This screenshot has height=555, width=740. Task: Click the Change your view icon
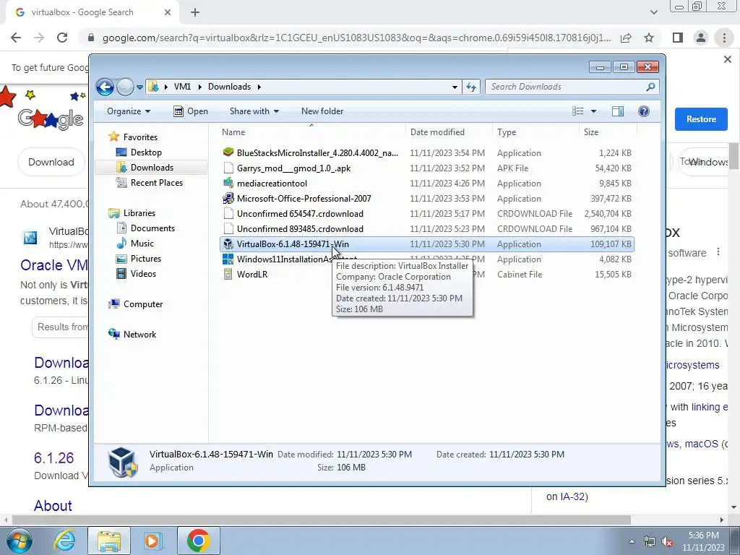(577, 111)
